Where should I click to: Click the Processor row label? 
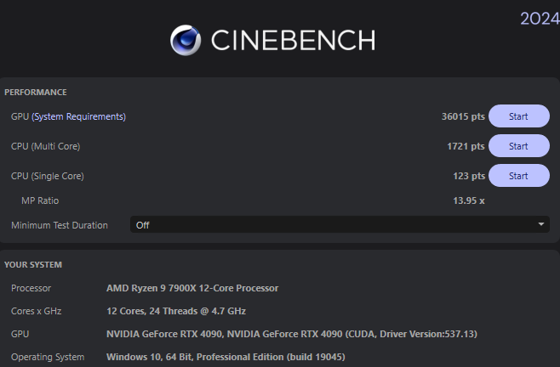(x=31, y=288)
